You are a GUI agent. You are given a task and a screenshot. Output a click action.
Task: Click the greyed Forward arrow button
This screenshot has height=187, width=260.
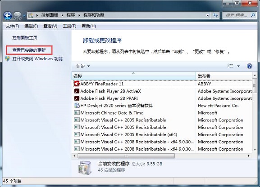click(x=18, y=16)
